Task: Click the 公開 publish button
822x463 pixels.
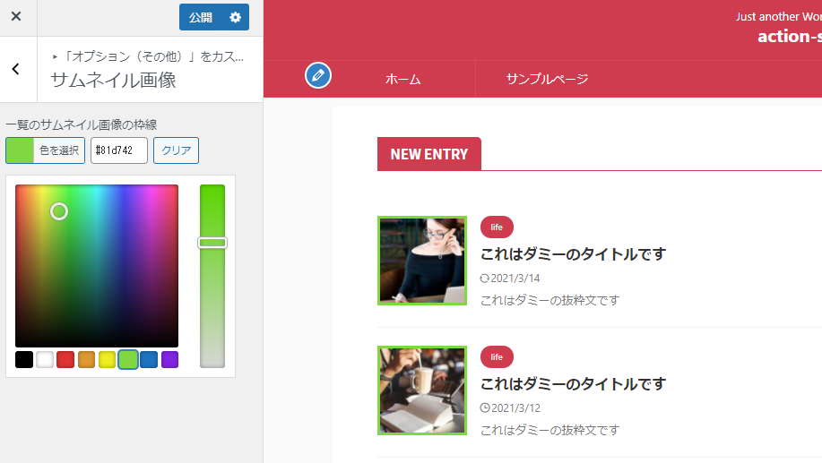Action: click(200, 17)
